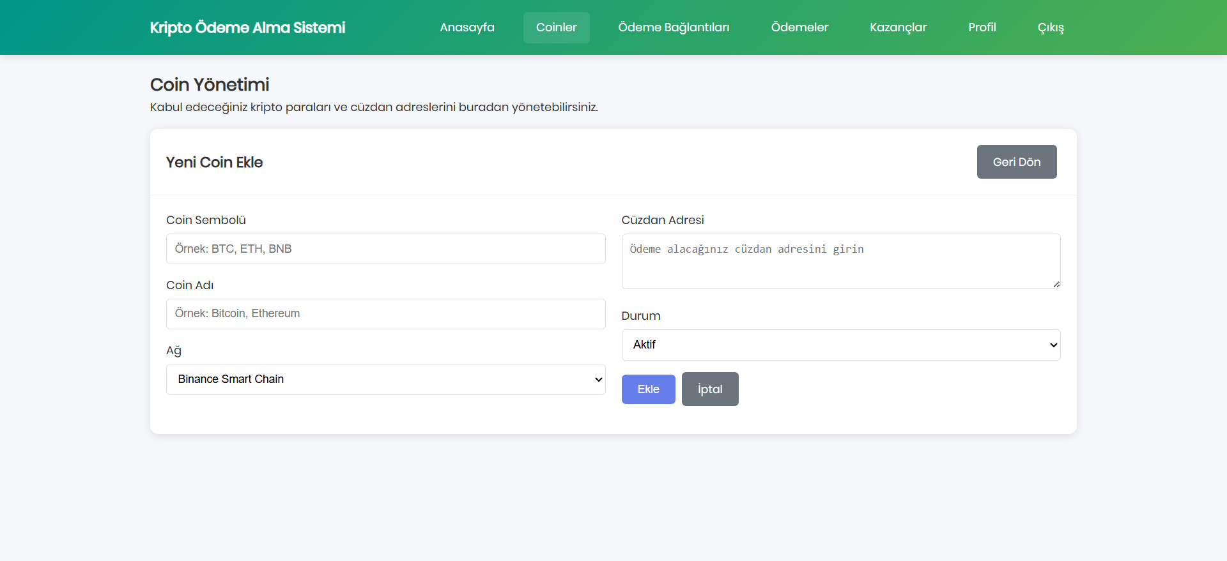The width and height of the screenshot is (1227, 561).
Task: Click the description text under Coin Yönetimi
Action: pyautogui.click(x=374, y=107)
